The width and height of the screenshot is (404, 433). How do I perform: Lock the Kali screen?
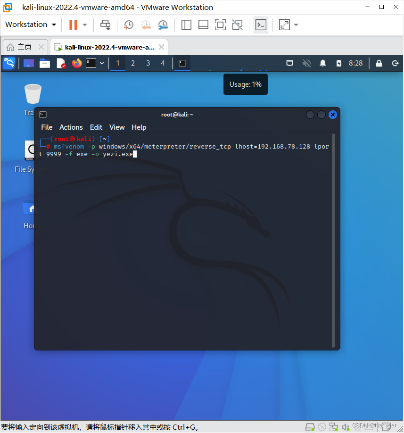(379, 63)
